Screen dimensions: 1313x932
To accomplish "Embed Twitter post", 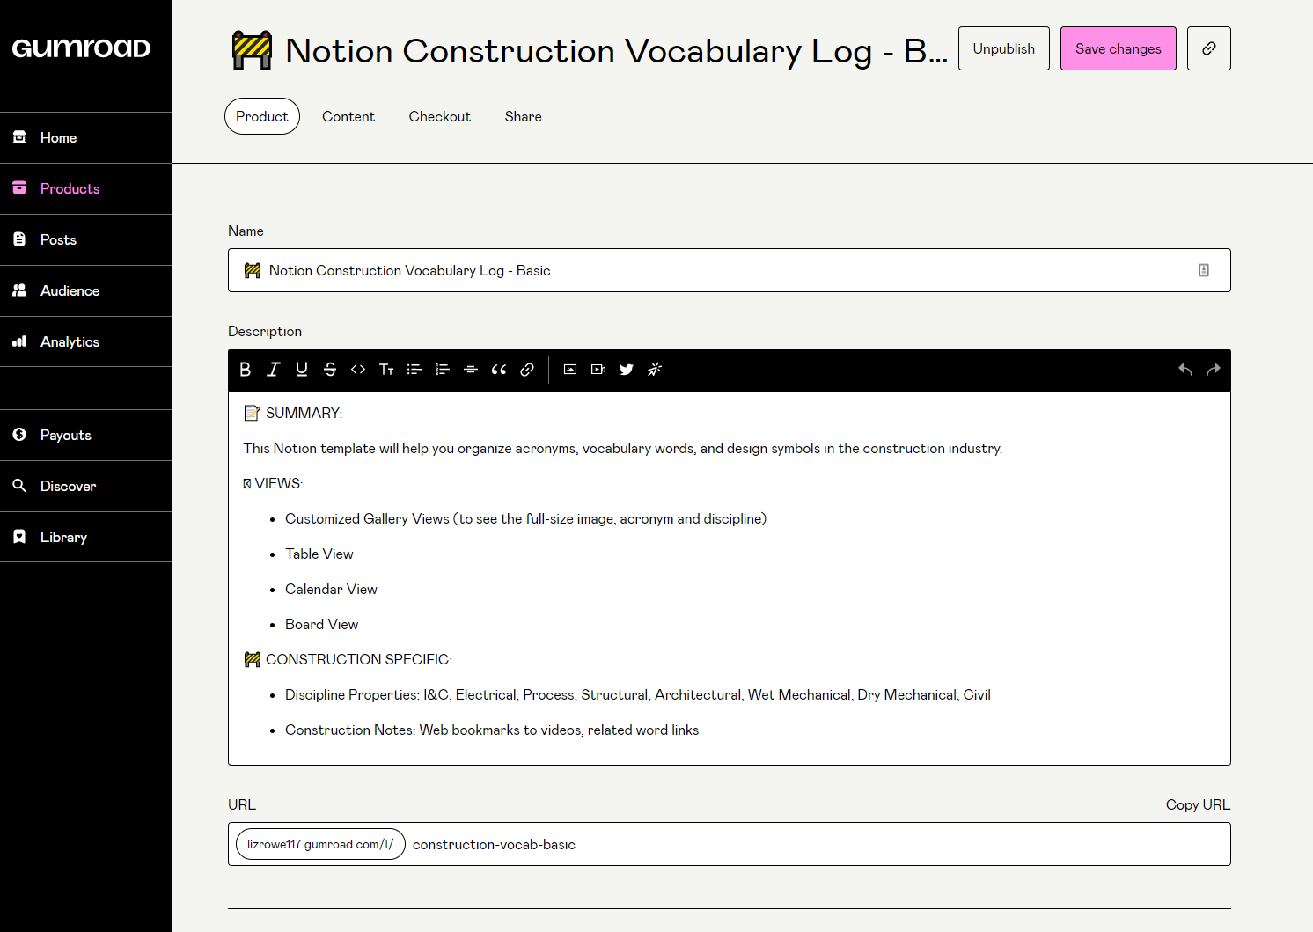I will tap(627, 370).
